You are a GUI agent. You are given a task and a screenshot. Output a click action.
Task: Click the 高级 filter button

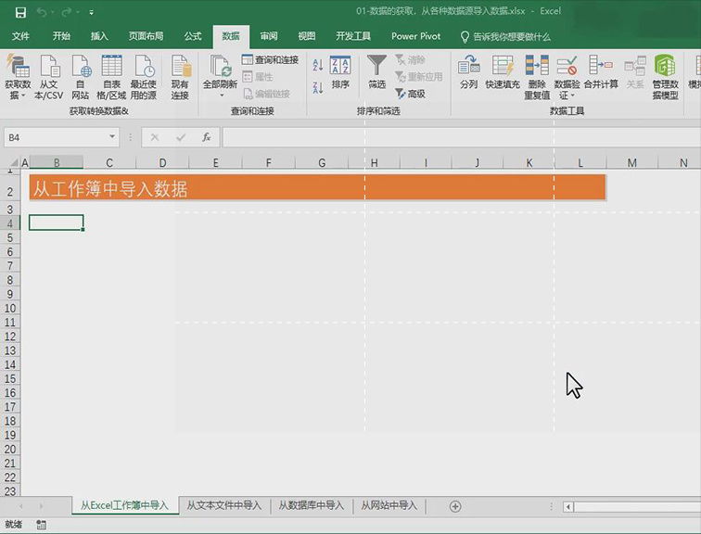click(410, 94)
